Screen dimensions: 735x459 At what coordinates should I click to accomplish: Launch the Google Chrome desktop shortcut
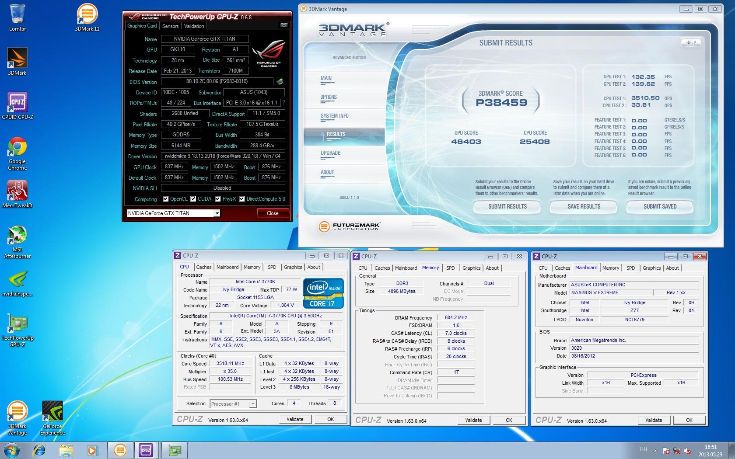17,153
